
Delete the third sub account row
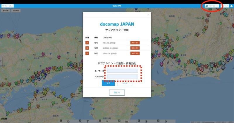click(x=87, y=53)
